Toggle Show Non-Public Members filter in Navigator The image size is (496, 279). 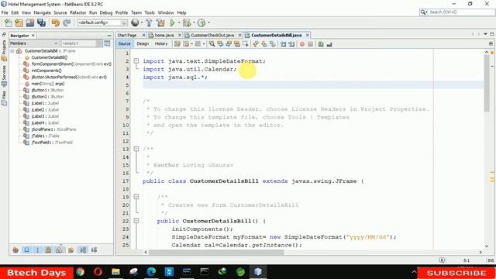coord(48,250)
